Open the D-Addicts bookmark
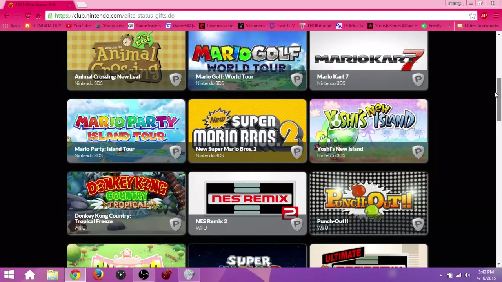502x282 pixels. (x=349, y=26)
